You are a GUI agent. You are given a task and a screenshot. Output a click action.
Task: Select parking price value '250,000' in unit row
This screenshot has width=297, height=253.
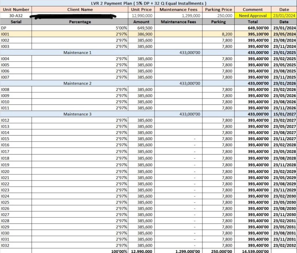218,16
